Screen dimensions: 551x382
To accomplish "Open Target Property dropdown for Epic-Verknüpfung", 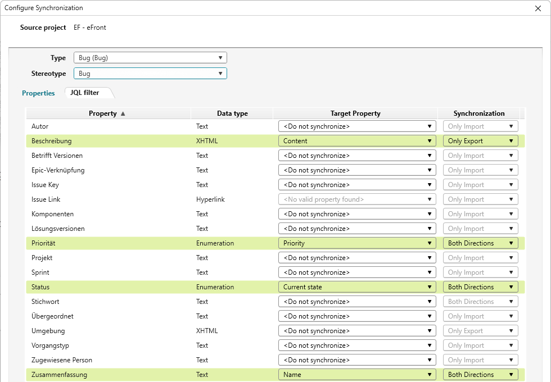I will 357,170.
